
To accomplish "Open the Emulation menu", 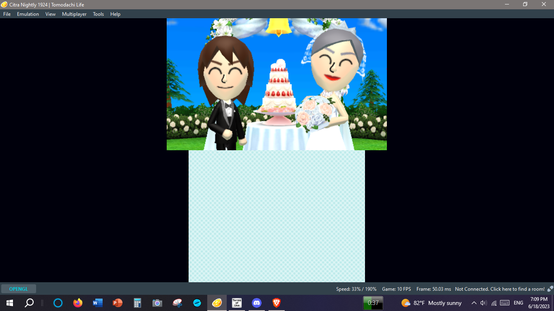I will pos(28,14).
